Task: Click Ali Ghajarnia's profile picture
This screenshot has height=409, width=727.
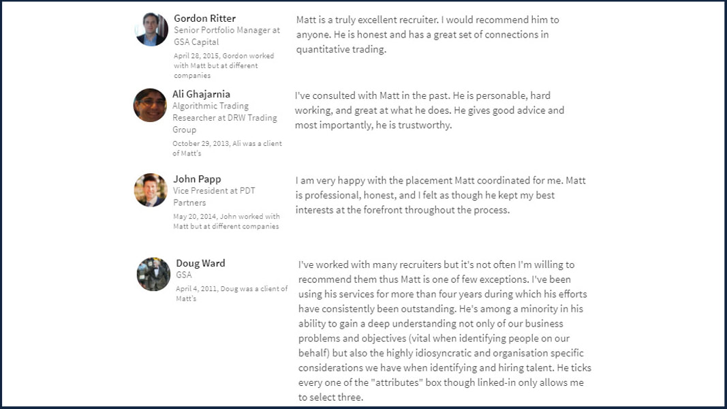Action: tap(150, 105)
